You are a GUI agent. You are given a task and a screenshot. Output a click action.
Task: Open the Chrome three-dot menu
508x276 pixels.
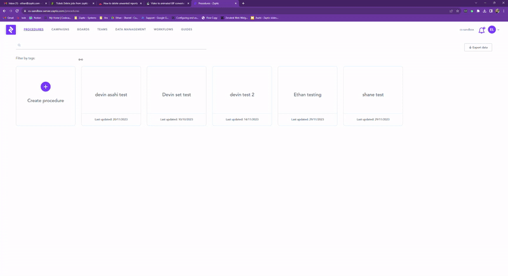pos(504,11)
